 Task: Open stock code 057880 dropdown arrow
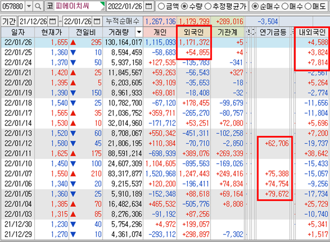pos(29,6)
